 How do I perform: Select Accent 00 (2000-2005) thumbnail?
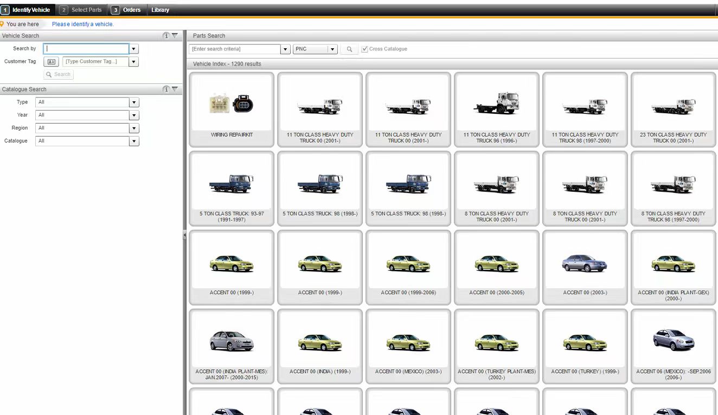click(x=497, y=268)
